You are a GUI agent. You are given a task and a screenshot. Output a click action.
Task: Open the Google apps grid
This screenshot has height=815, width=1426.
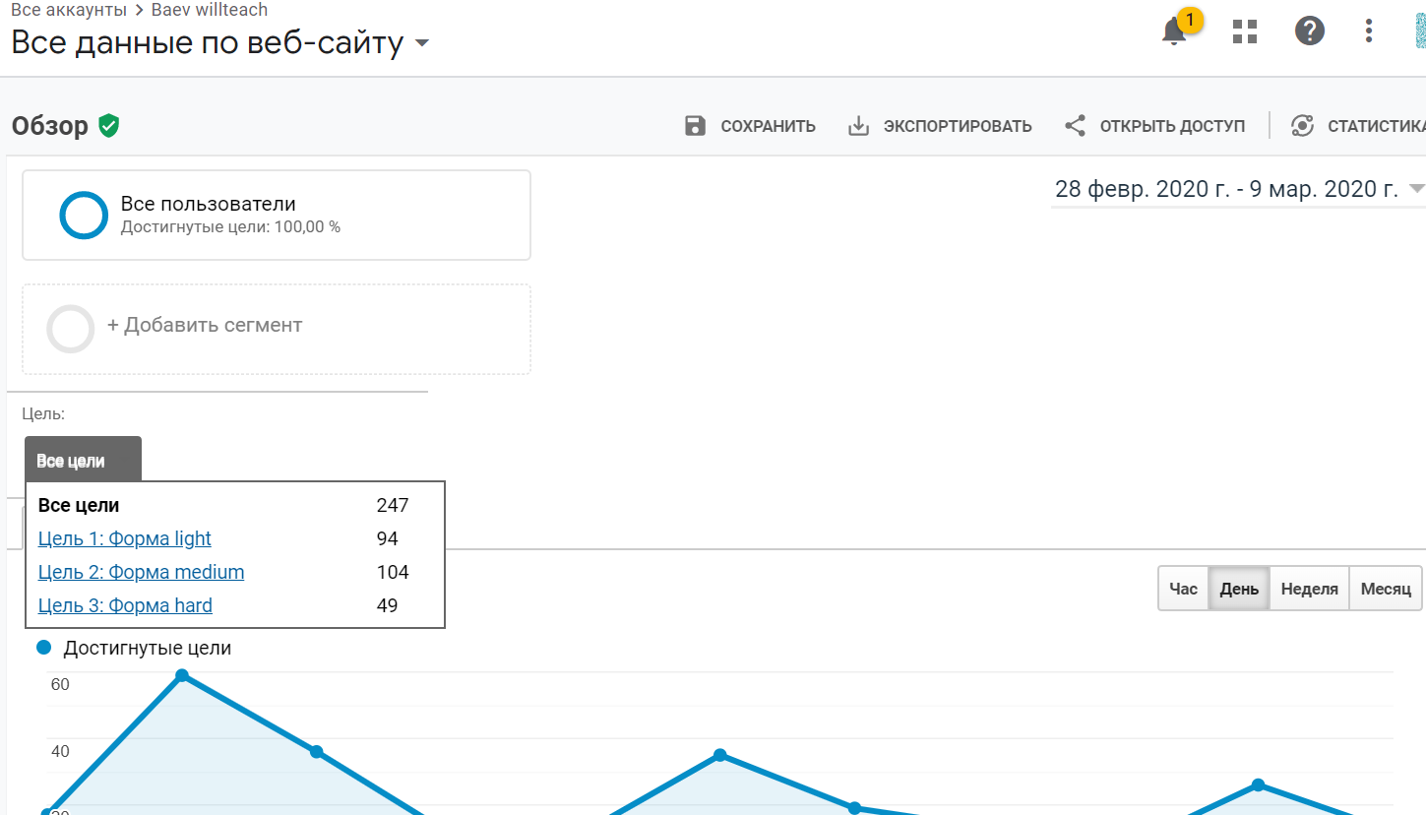coord(1245,31)
